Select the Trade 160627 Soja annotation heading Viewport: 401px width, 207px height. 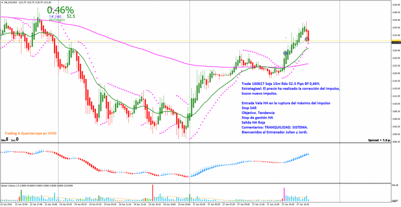(283, 83)
